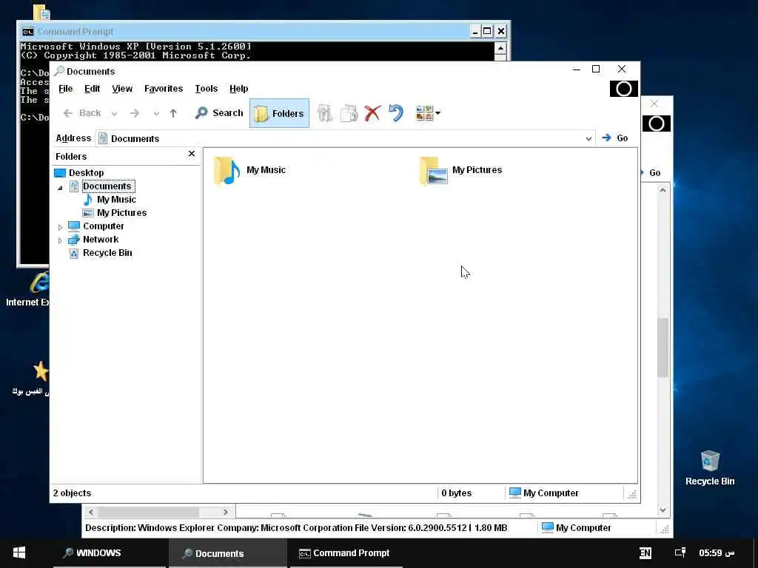Switch to Command Prompt taskbar button
Image resolution: width=758 pixels, height=568 pixels.
tap(346, 553)
